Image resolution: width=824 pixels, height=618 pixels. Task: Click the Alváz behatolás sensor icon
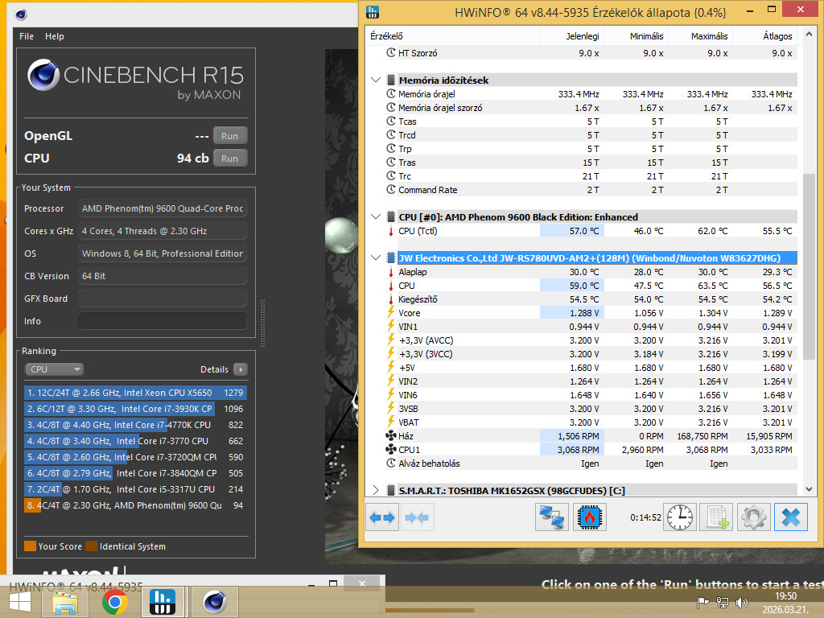pos(391,463)
